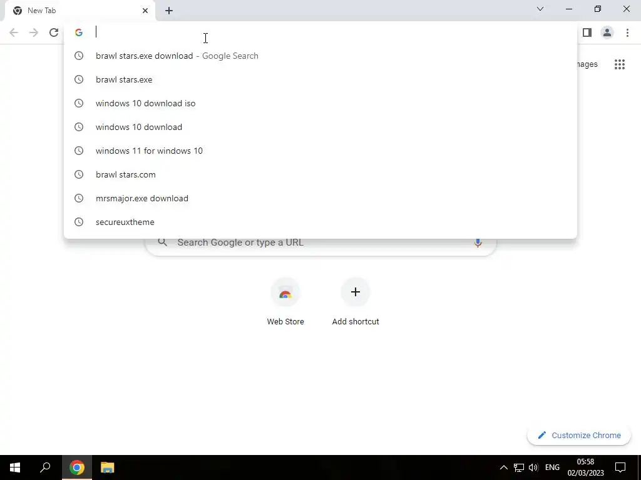Select suggestion secureuxtheme
Image resolution: width=641 pixels, height=480 pixels.
tap(320, 222)
